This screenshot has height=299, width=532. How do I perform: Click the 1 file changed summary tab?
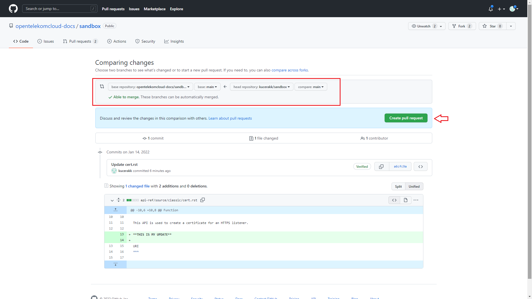point(264,138)
